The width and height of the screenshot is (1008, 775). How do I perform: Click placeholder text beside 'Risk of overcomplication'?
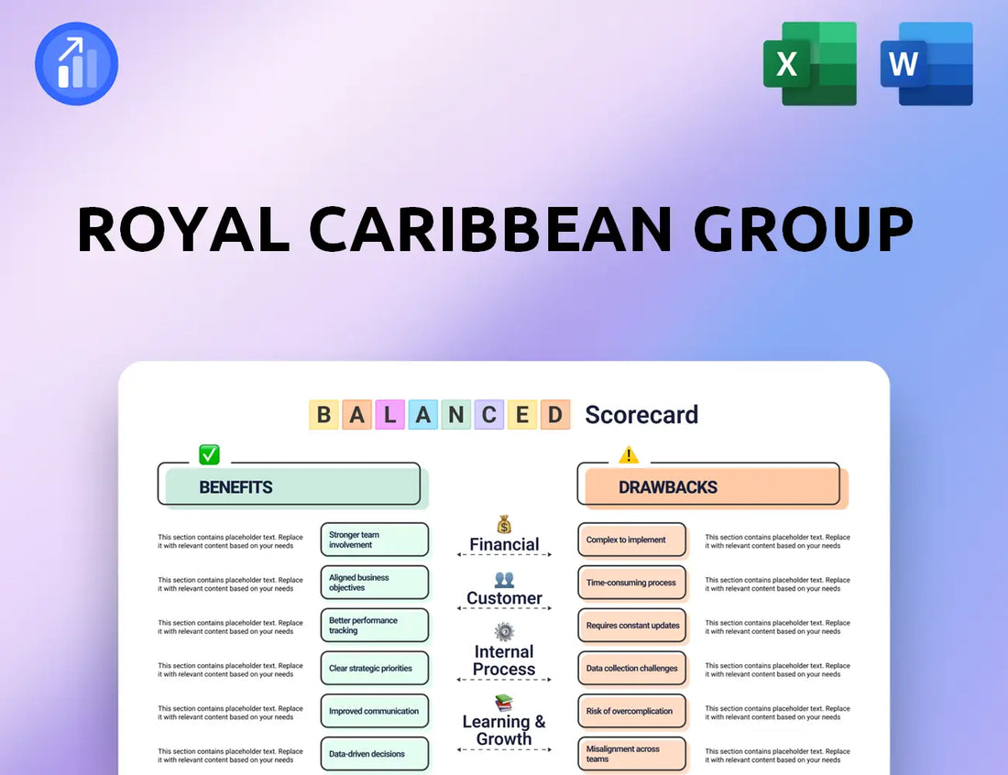777,713
